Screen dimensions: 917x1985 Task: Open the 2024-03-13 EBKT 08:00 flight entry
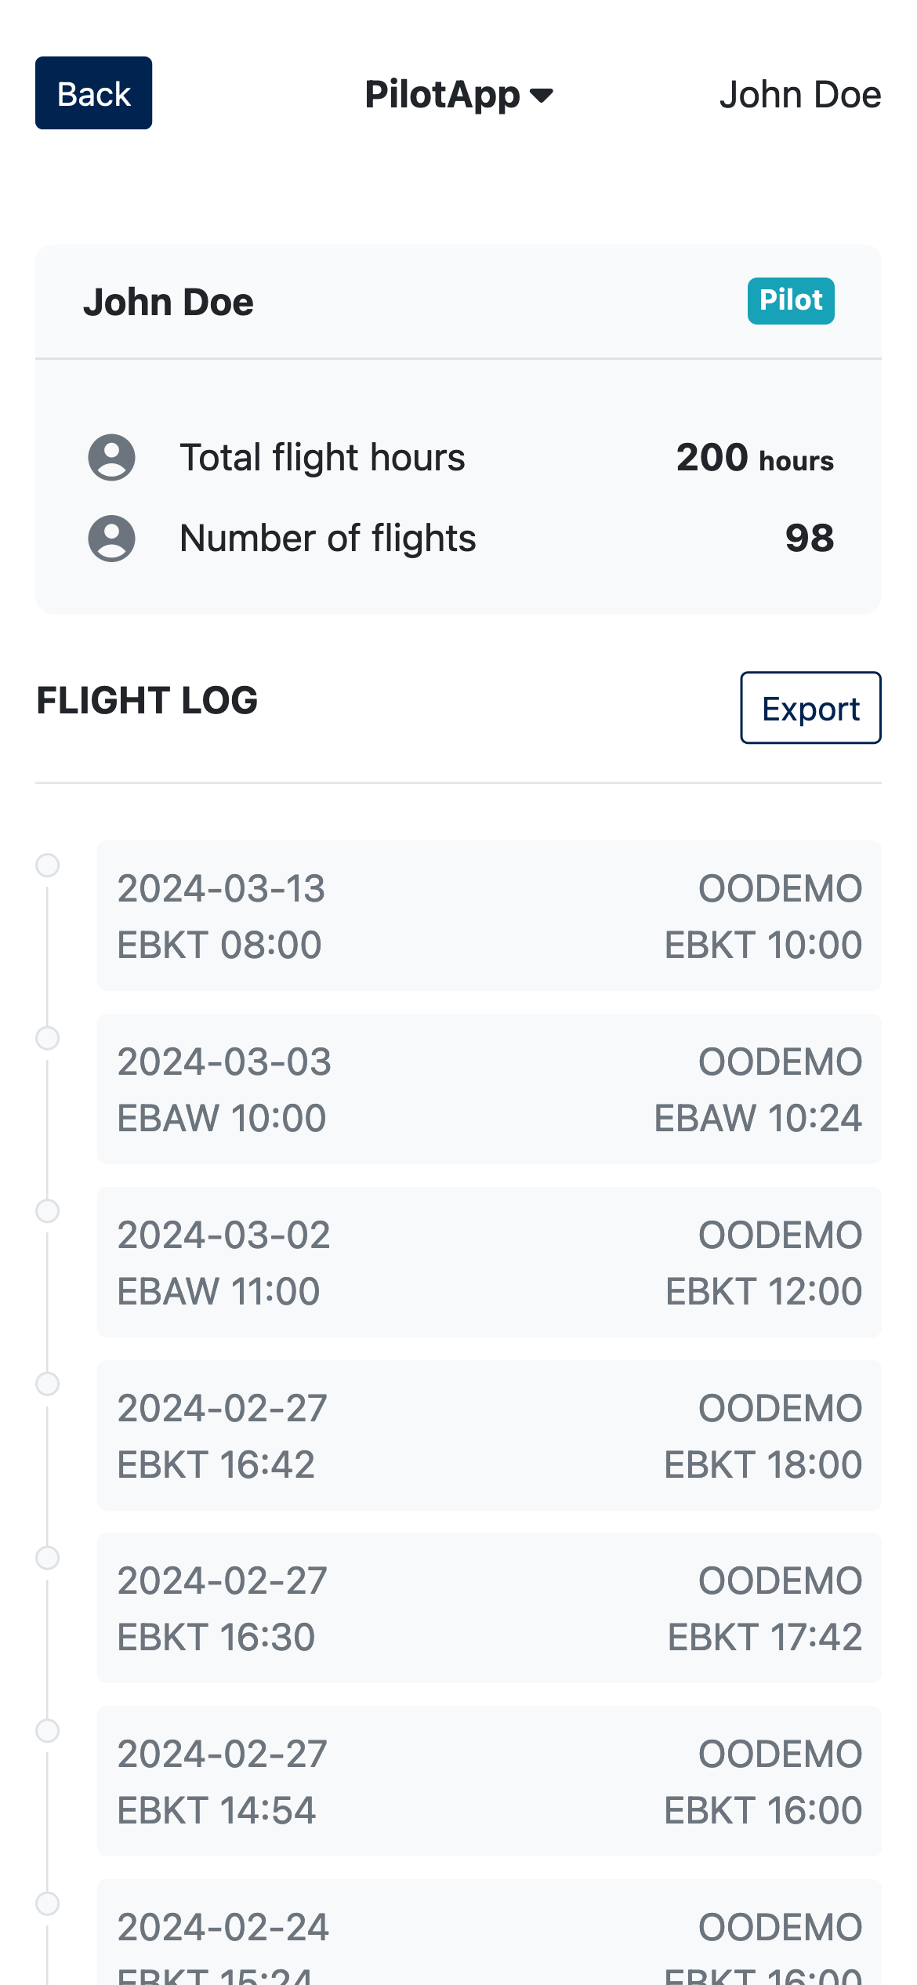click(x=489, y=916)
